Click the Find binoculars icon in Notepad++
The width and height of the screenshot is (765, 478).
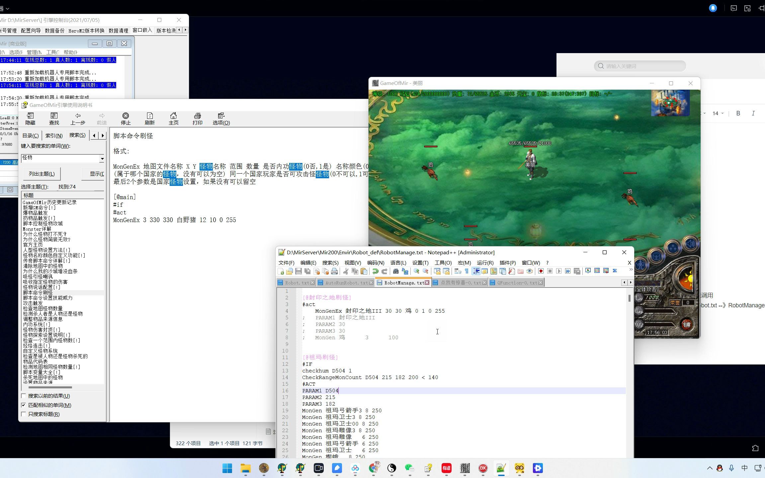point(395,271)
